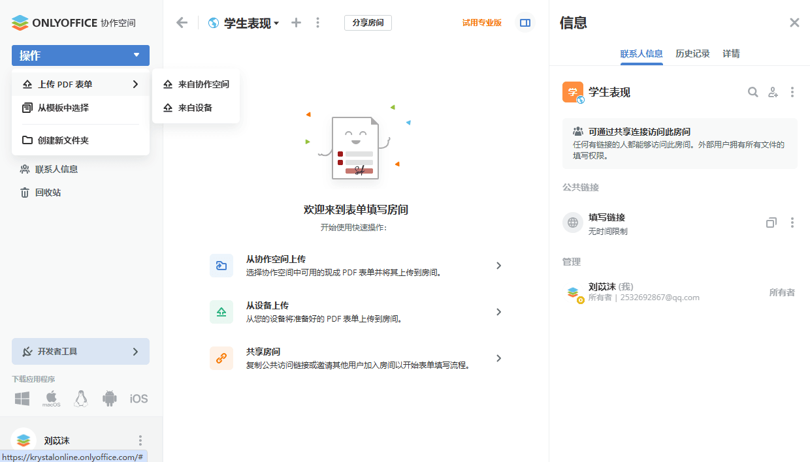
Task: Open the 学生表现 title dropdown
Action: [251, 23]
